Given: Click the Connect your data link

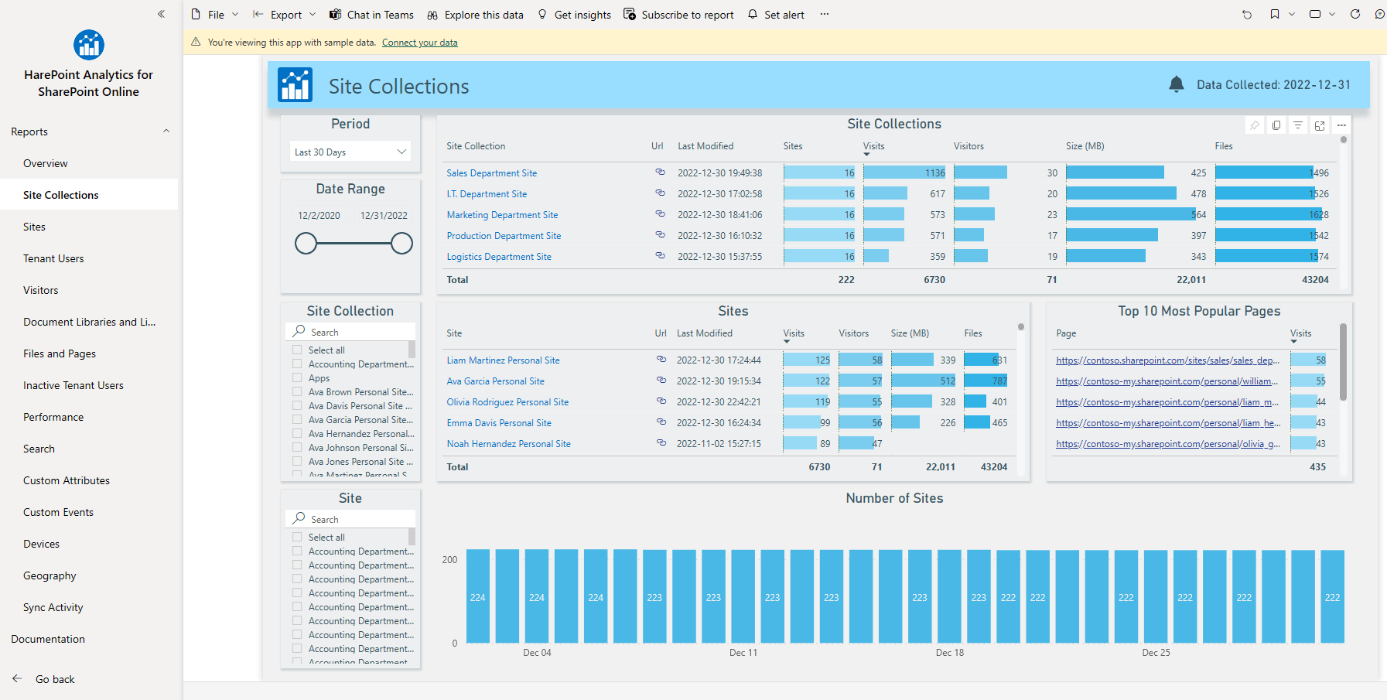Looking at the screenshot, I should click(419, 43).
